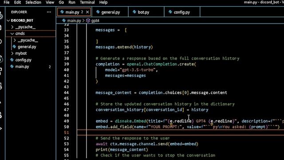Click the main.py breadcrumb
Image resolution: width=284 pixels, height=160 pixels.
point(74,20)
